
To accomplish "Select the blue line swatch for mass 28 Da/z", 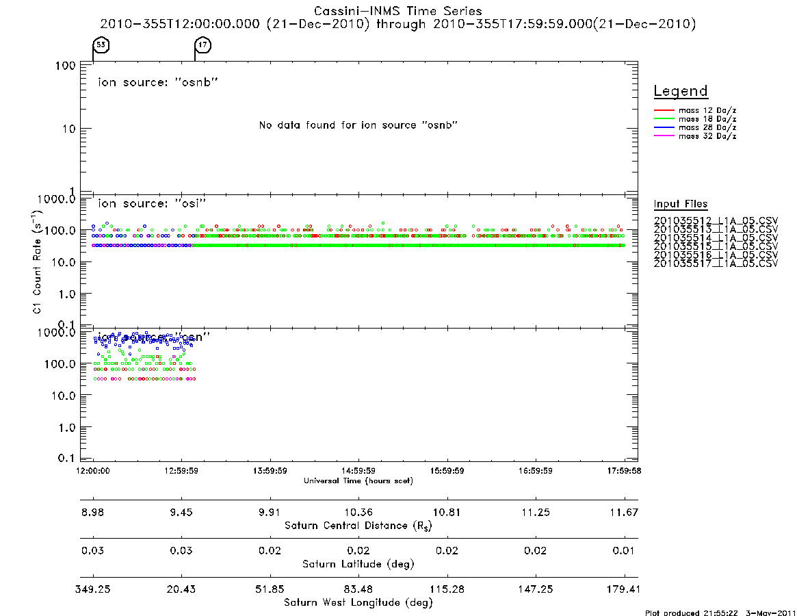I will [664, 127].
